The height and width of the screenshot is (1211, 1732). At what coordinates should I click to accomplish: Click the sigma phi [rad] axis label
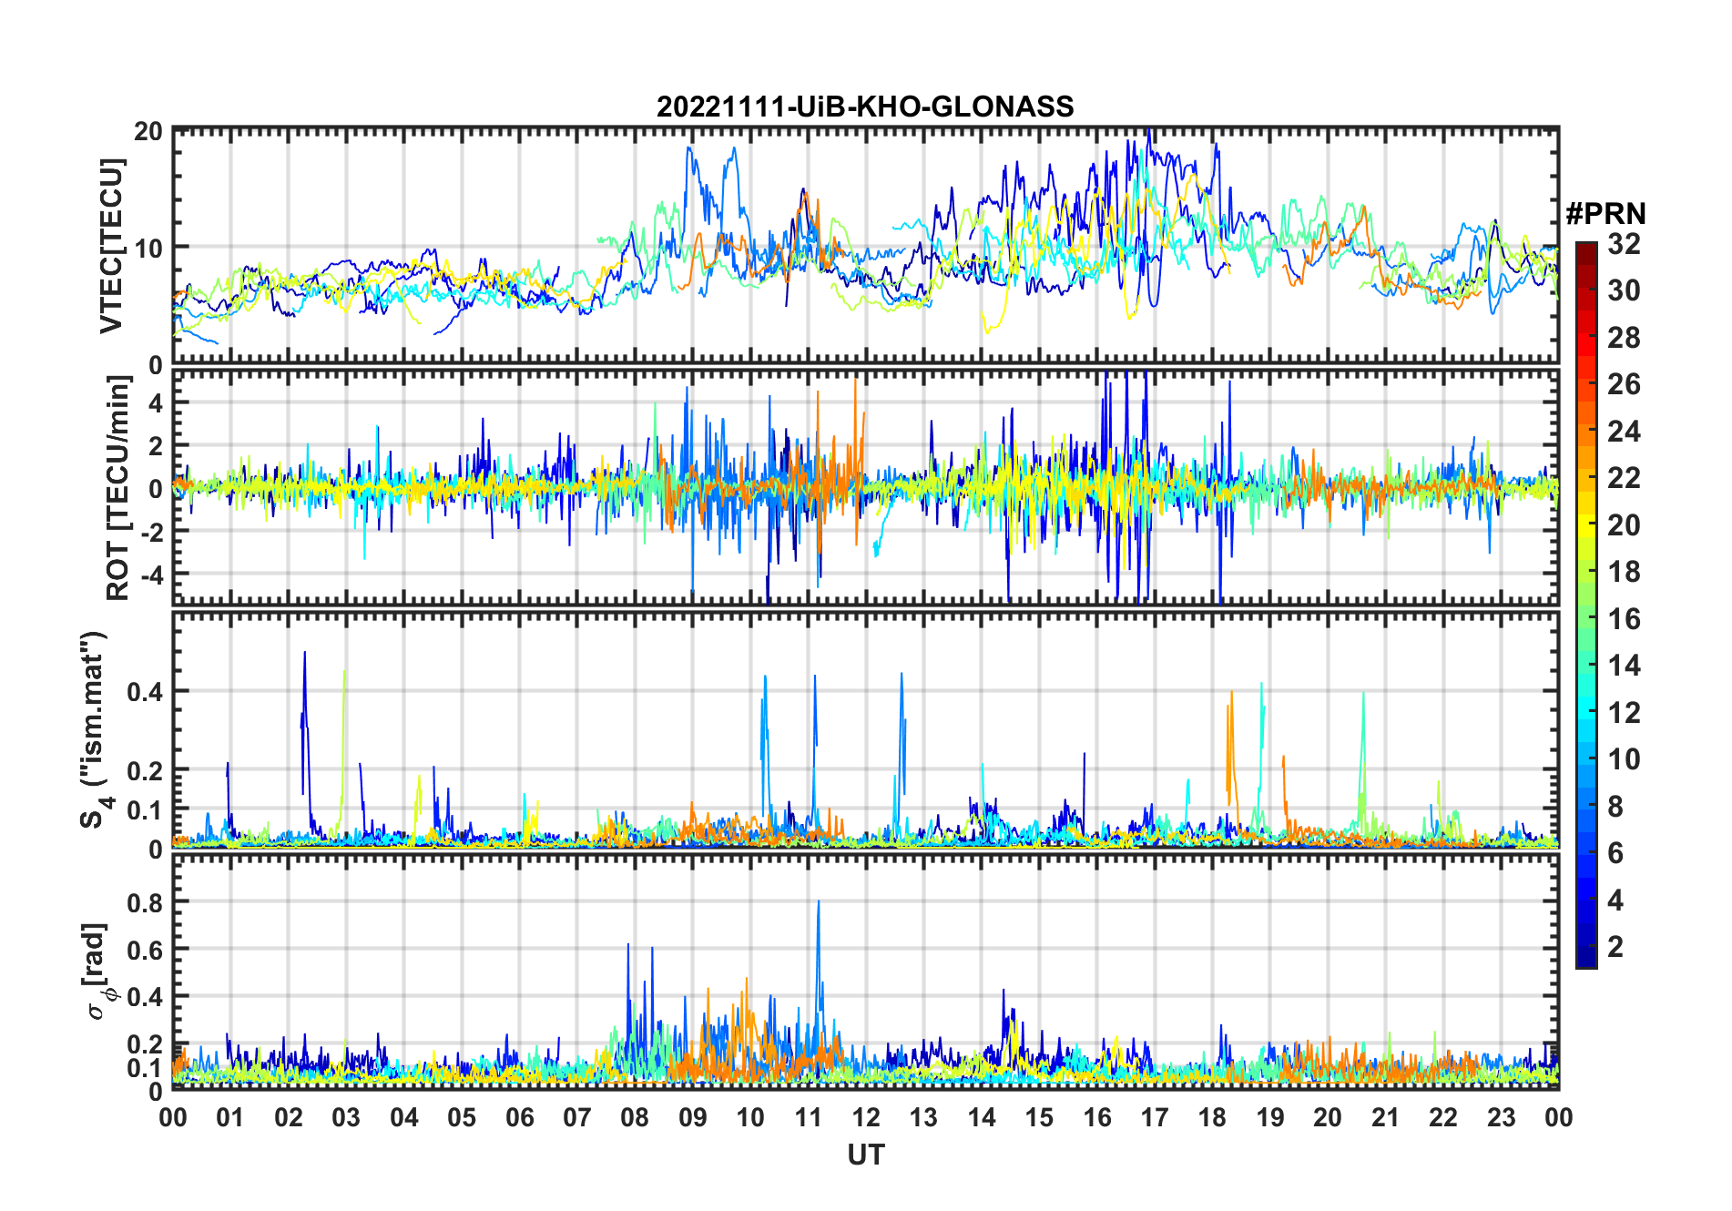(x=98, y=972)
